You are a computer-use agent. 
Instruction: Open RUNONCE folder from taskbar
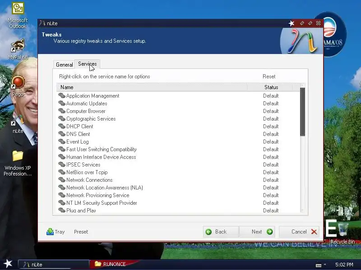pos(111,264)
